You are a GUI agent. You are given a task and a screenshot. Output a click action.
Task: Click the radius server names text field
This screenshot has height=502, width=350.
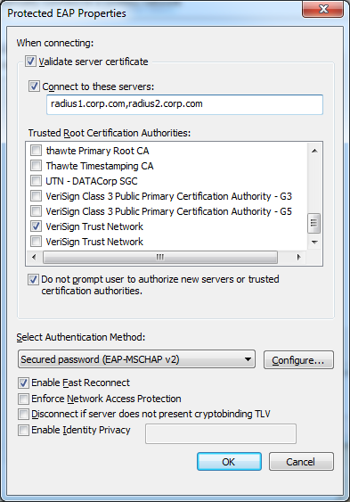point(184,104)
